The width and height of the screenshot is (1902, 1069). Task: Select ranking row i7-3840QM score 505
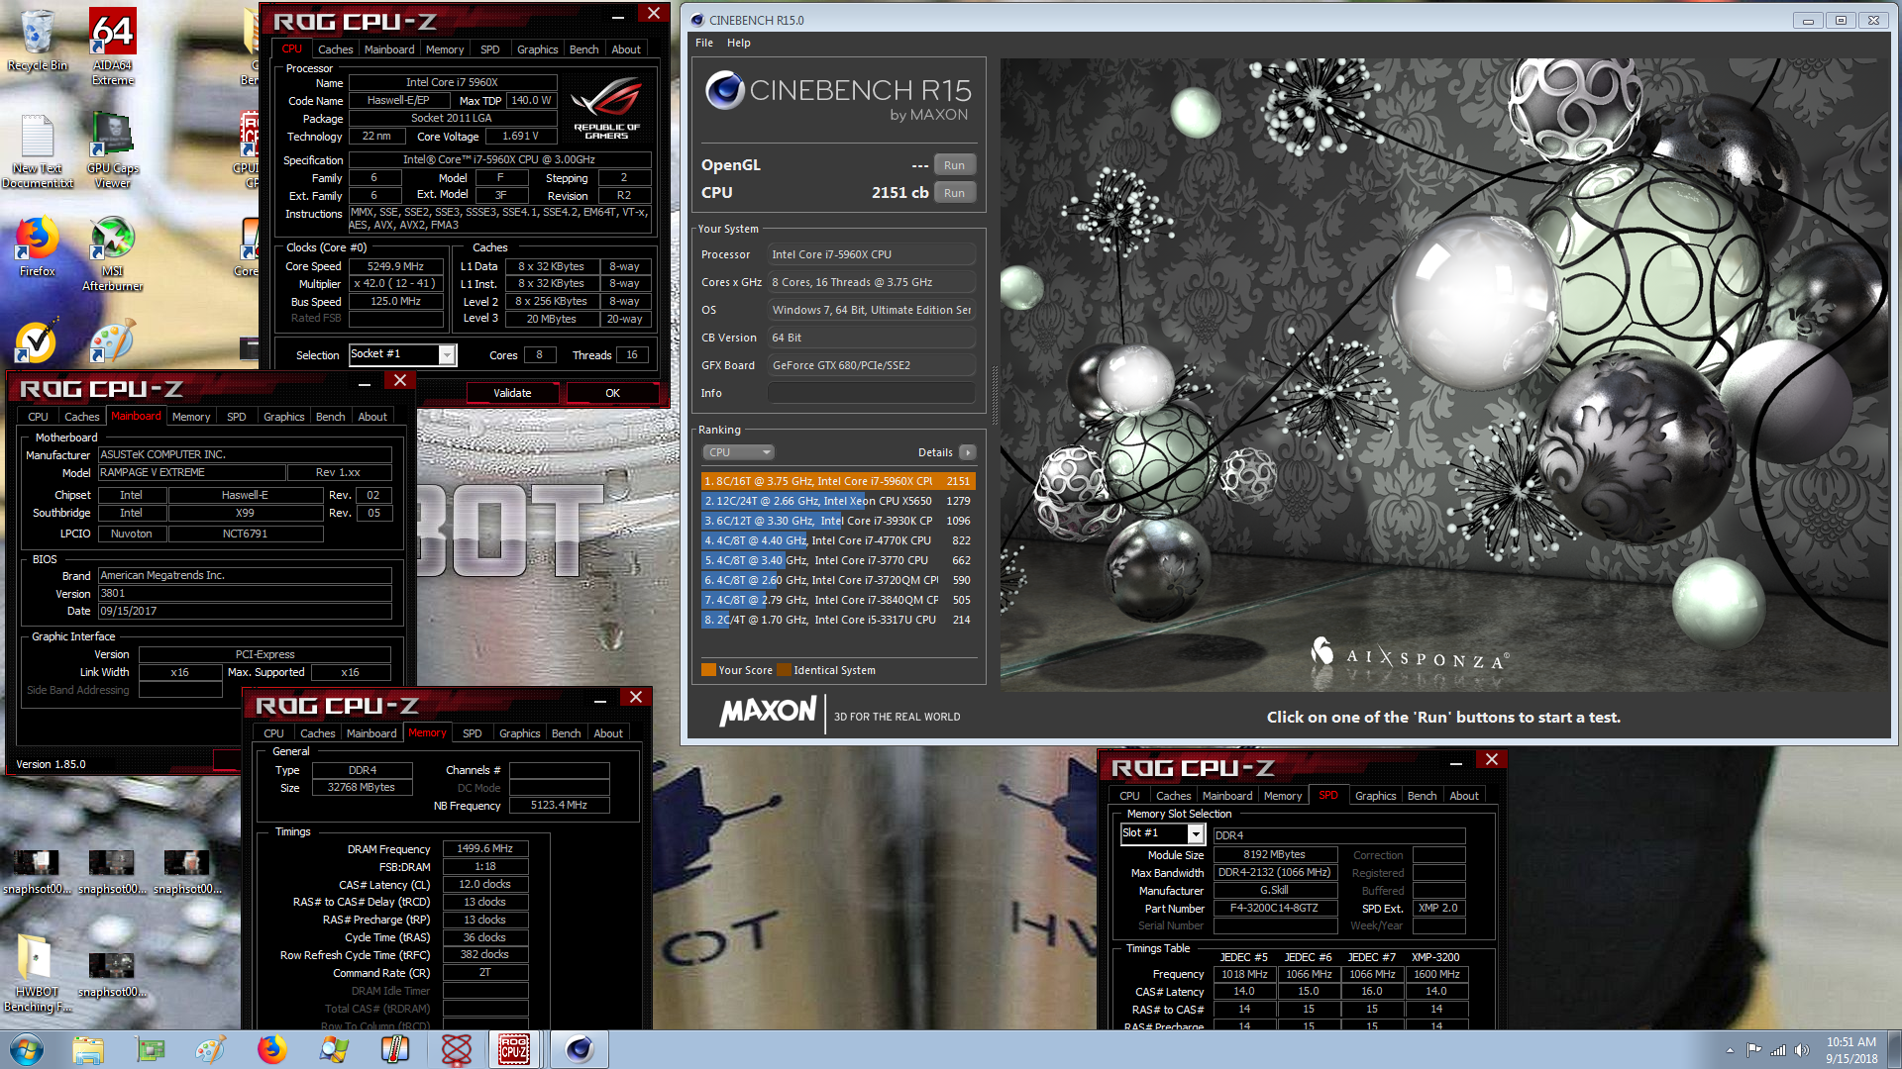(838, 600)
